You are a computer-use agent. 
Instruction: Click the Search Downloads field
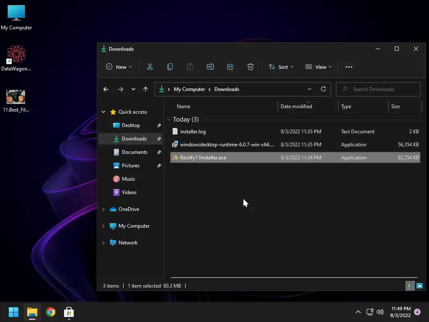(378, 89)
